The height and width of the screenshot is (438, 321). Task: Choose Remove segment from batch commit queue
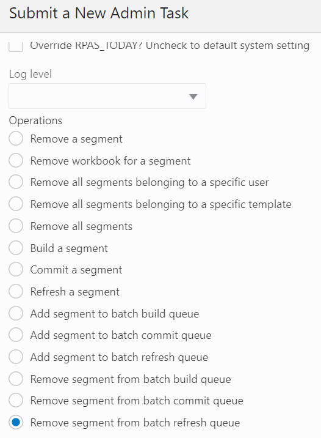[x=16, y=401]
